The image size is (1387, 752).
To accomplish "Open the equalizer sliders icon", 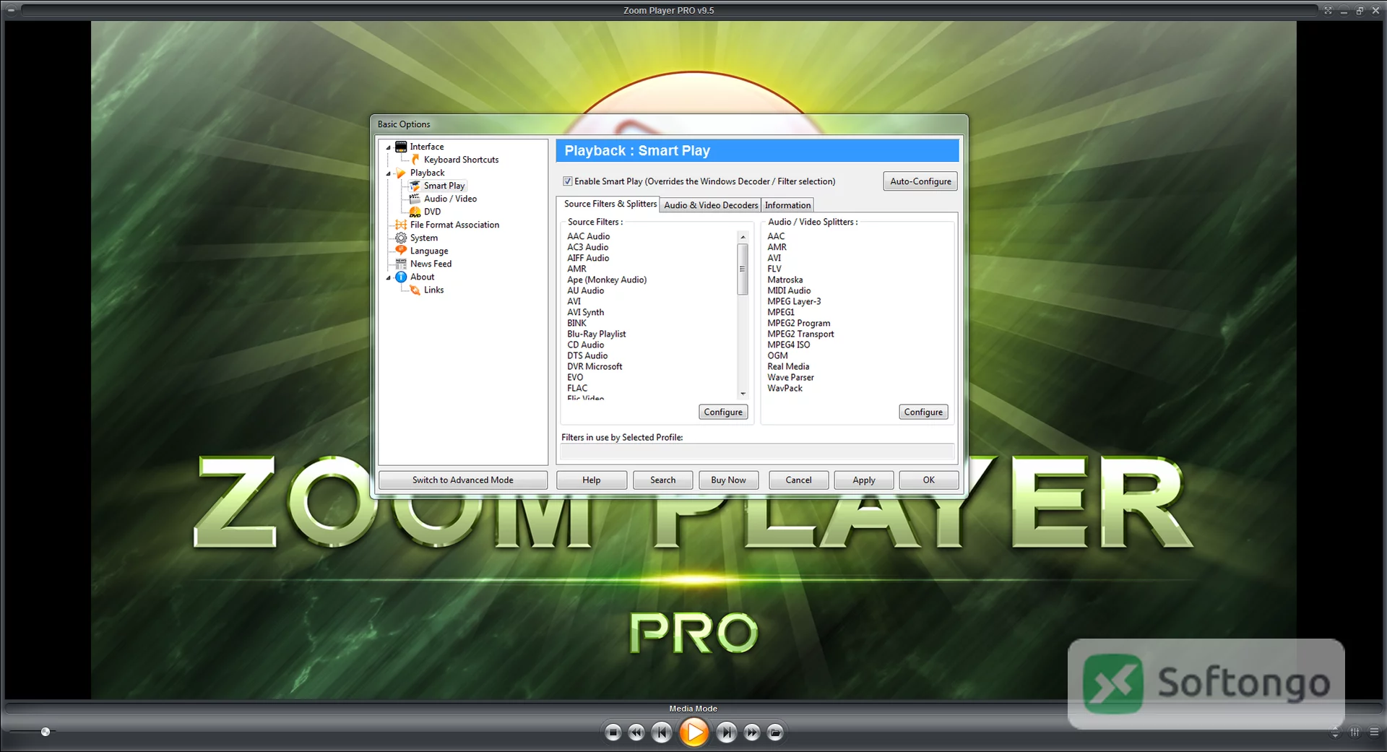I will tap(1355, 732).
